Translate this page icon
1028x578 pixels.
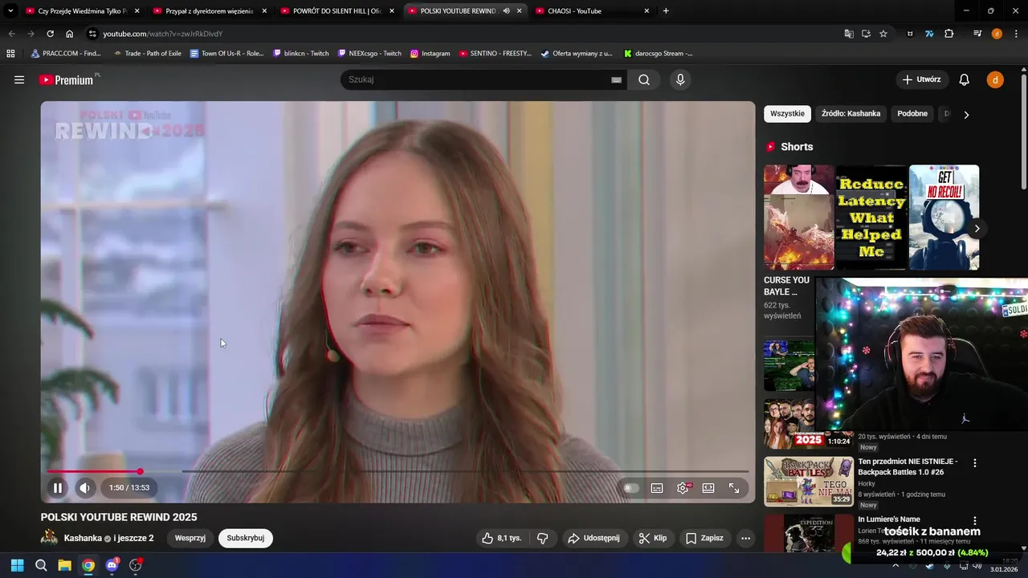tap(849, 34)
